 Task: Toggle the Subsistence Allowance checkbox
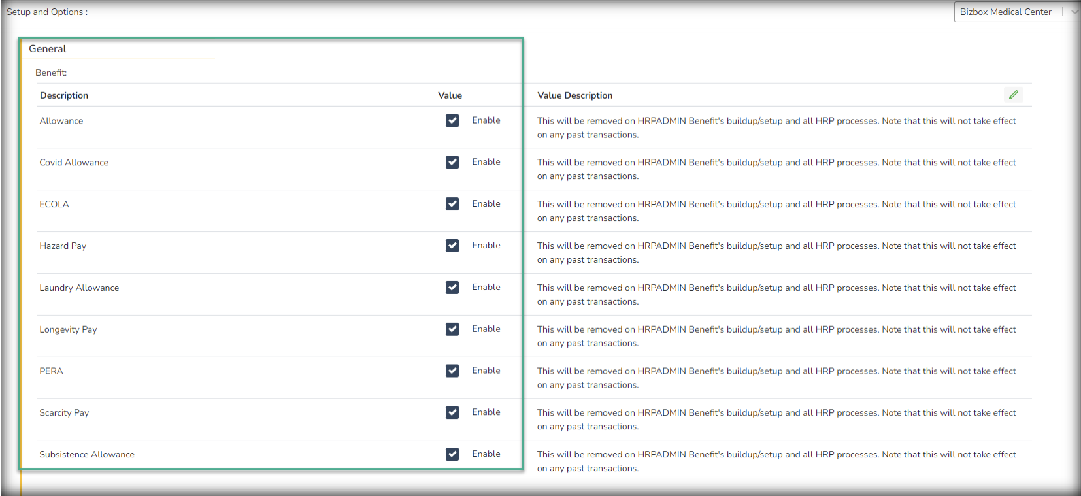click(452, 454)
